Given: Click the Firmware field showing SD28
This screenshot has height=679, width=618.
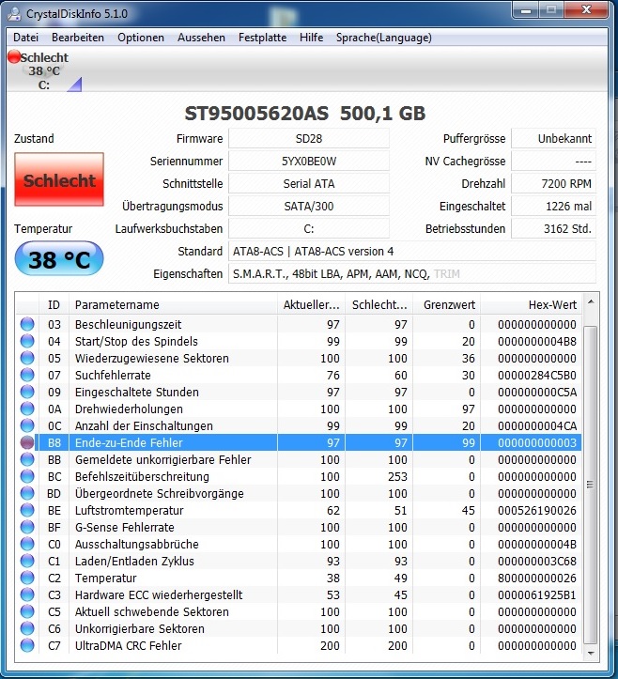Looking at the screenshot, I should pyautogui.click(x=309, y=139).
